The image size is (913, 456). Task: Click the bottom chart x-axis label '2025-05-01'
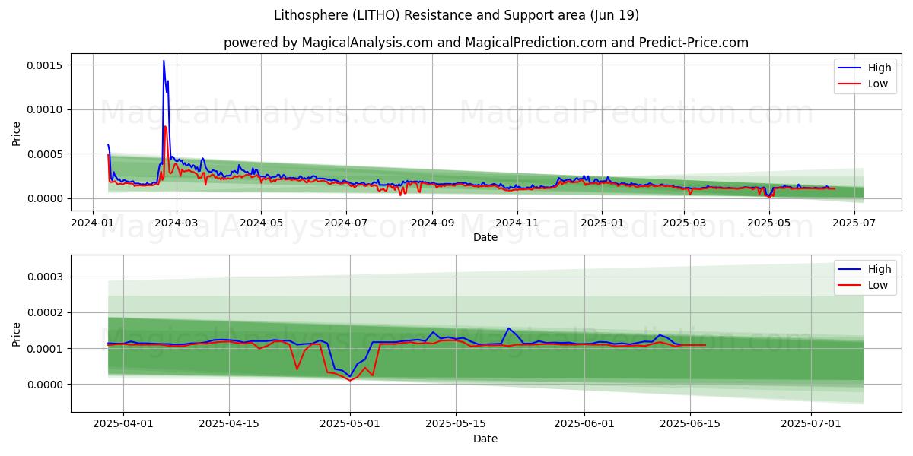click(350, 425)
